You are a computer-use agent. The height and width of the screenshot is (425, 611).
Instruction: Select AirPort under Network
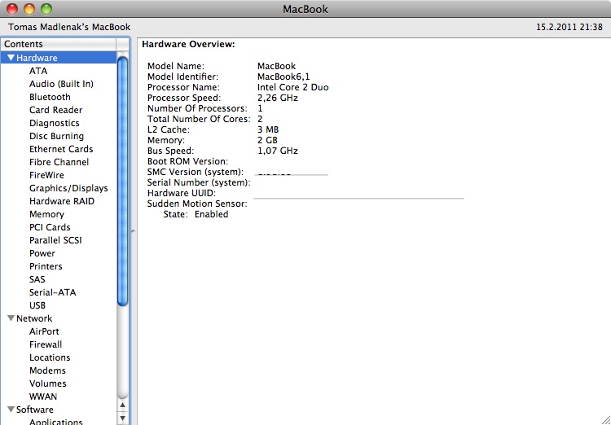(x=44, y=331)
